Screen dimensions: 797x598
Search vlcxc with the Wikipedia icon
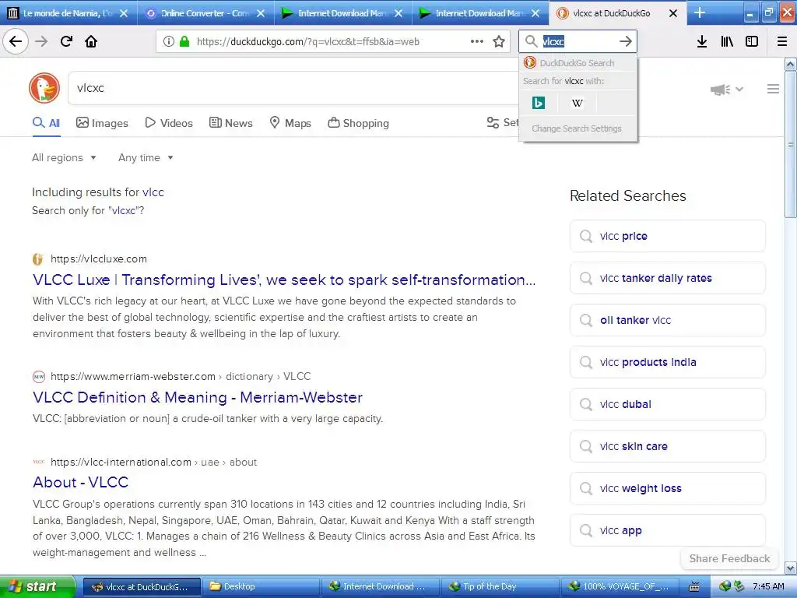click(x=578, y=103)
